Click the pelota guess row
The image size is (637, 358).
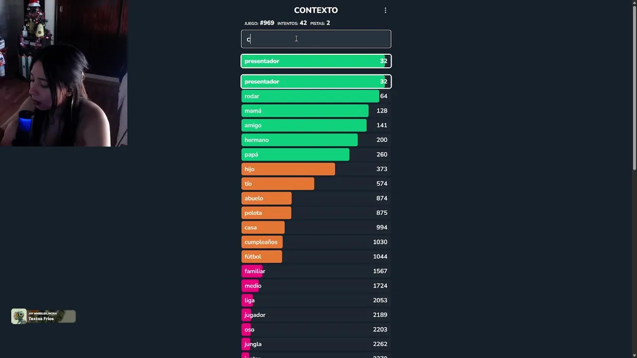click(316, 213)
